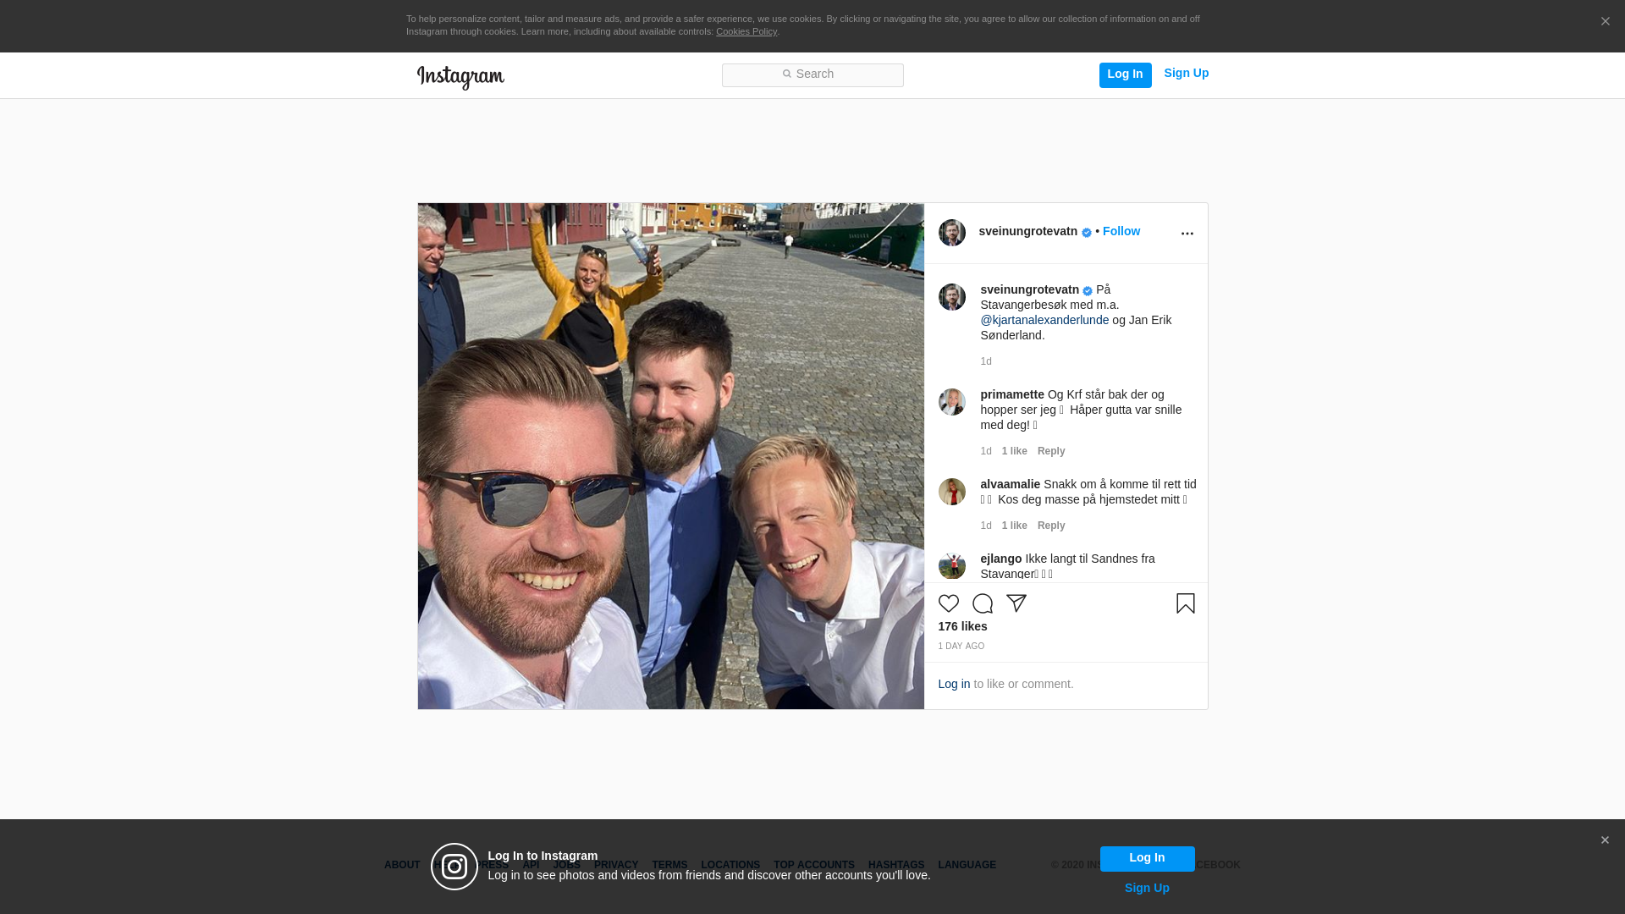1625x914 pixels.
Task: Open sveinungrotevatn avatar in post header
Action: pyautogui.click(x=951, y=233)
